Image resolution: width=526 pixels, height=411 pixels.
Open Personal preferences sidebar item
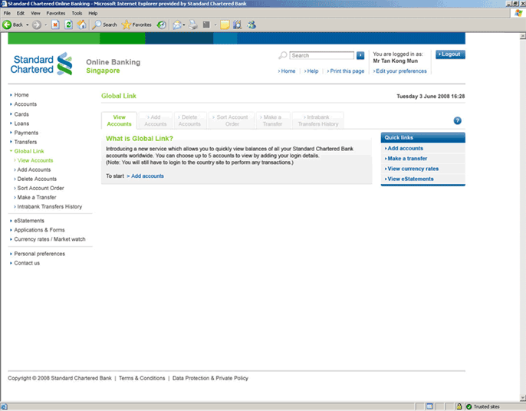39,254
